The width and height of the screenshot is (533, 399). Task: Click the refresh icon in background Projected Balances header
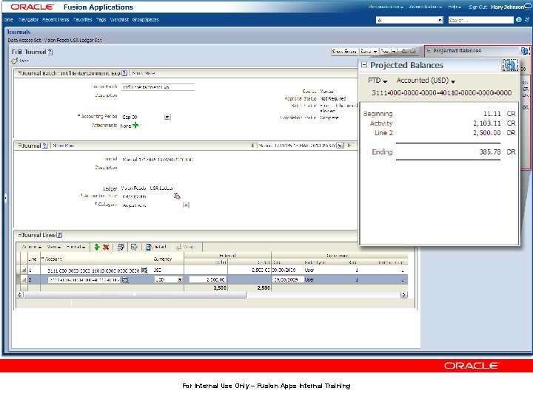click(x=524, y=51)
